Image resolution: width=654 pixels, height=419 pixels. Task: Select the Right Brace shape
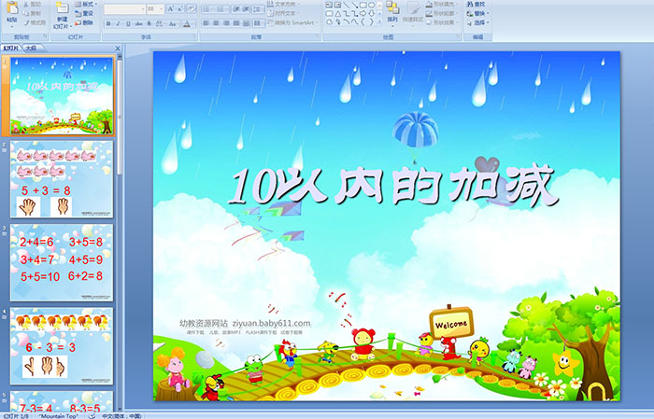click(371, 21)
